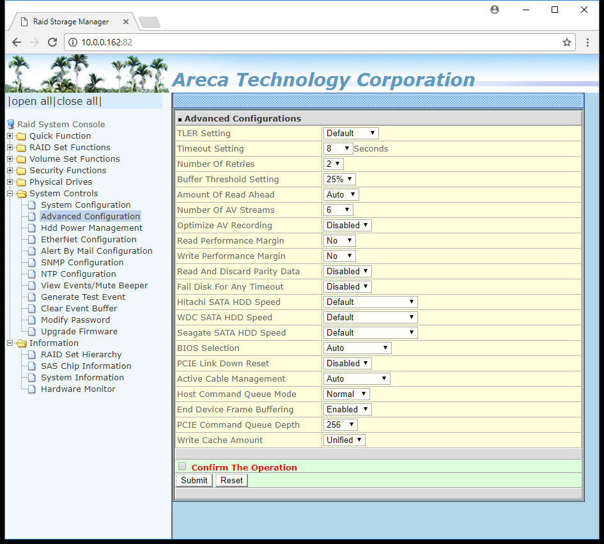Open the Number Of Retries dropdown
This screenshot has width=604, height=544.
point(333,164)
